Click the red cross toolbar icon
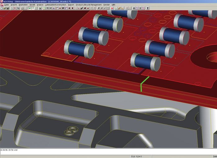 click(112, 8)
